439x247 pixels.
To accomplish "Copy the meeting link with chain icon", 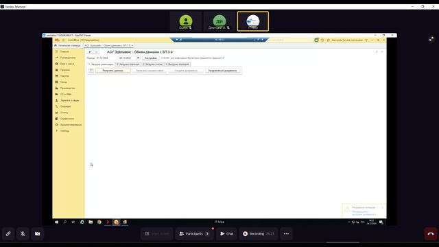I will pos(8,233).
